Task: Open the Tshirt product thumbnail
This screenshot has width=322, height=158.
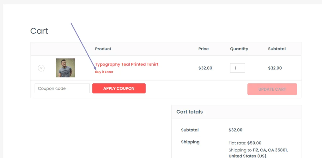Action: tap(65, 68)
